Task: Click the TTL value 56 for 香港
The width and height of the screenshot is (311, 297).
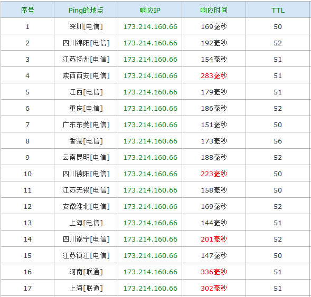Action: pos(278,141)
